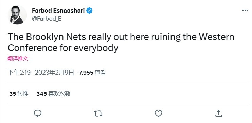View the 7,955 view count number

click(86, 73)
